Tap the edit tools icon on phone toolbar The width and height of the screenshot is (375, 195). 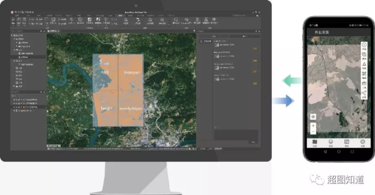point(364,74)
